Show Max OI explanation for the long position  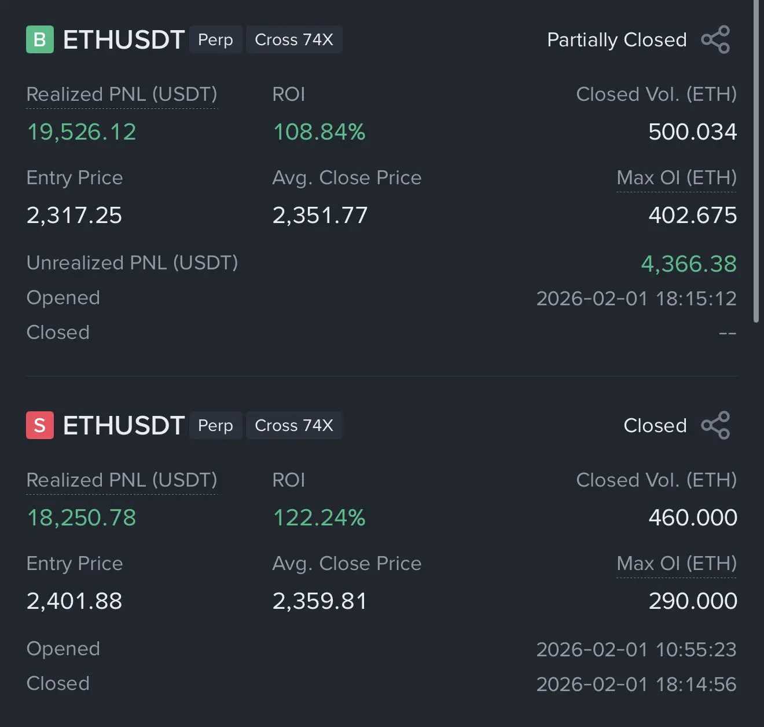coord(676,178)
